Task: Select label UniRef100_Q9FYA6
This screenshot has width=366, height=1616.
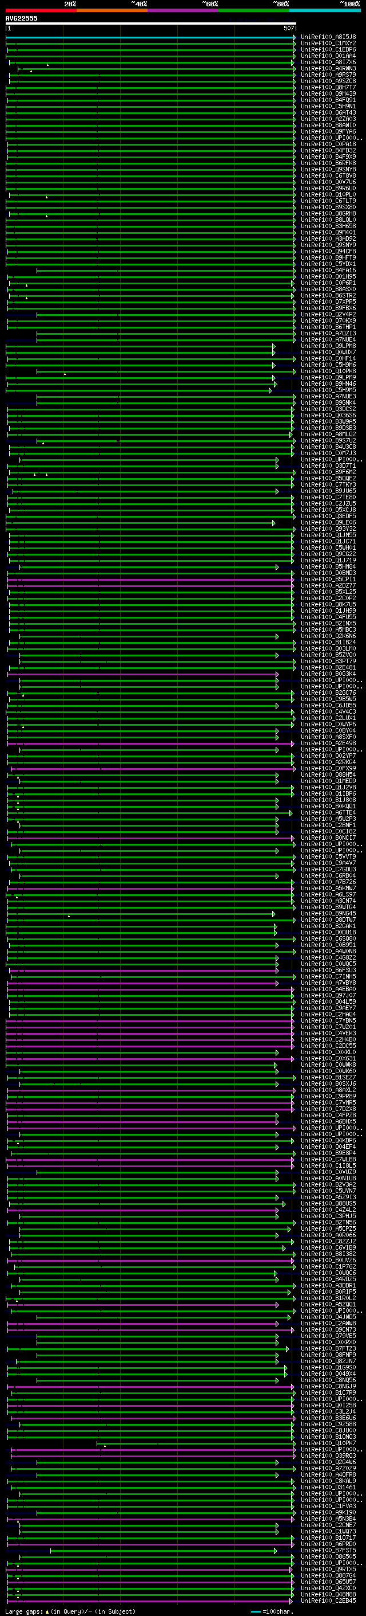Action: (x=328, y=132)
